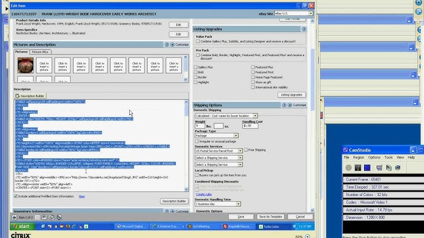The width and height of the screenshot is (424, 238).
Task: Check the Border listing upgrade
Action: (195, 77)
